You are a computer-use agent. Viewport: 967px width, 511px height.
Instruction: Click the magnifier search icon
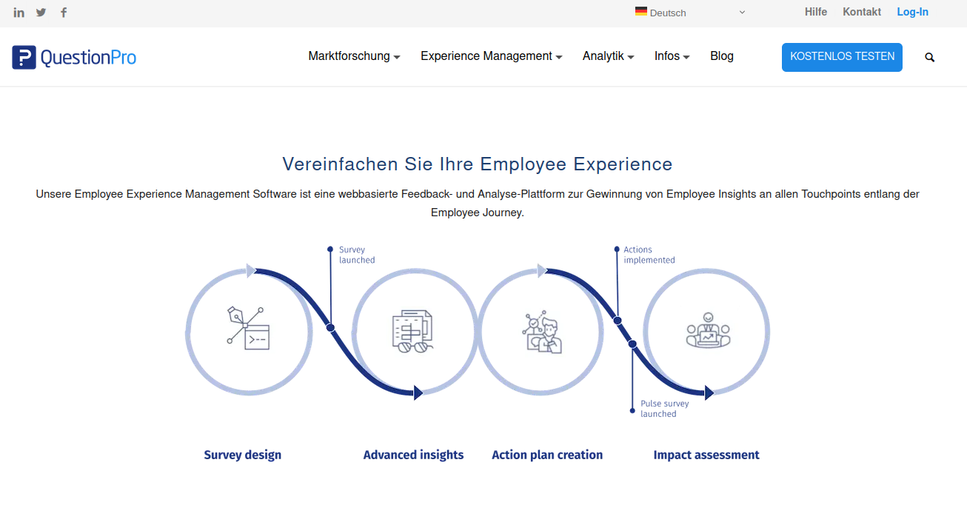pos(930,57)
